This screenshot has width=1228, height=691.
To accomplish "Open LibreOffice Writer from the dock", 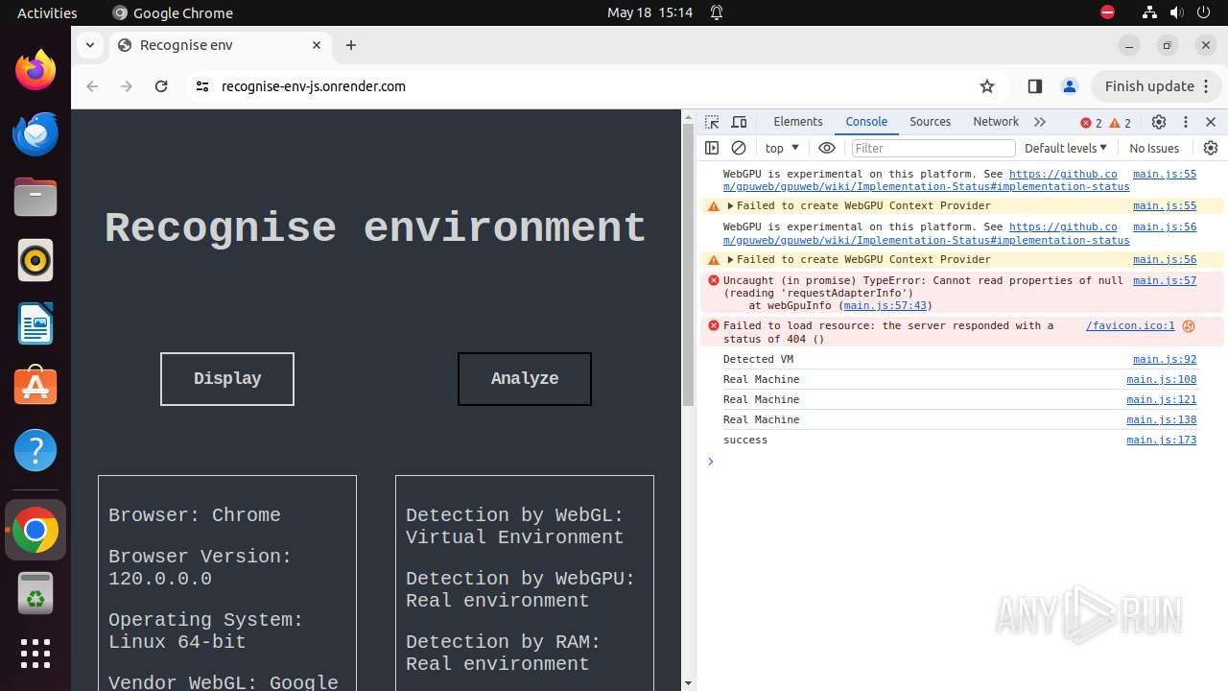I will [x=35, y=323].
